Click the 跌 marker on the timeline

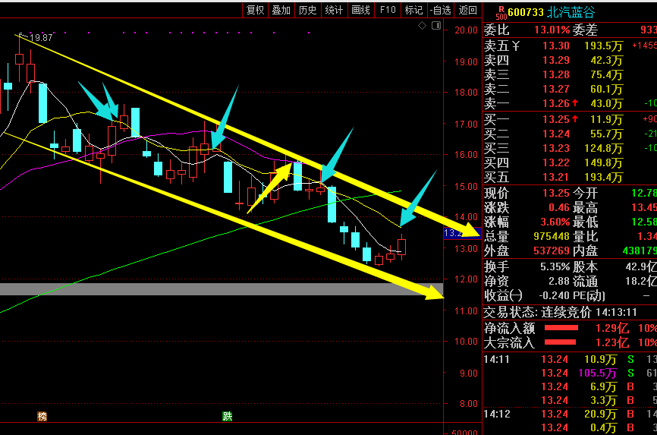[x=227, y=417]
